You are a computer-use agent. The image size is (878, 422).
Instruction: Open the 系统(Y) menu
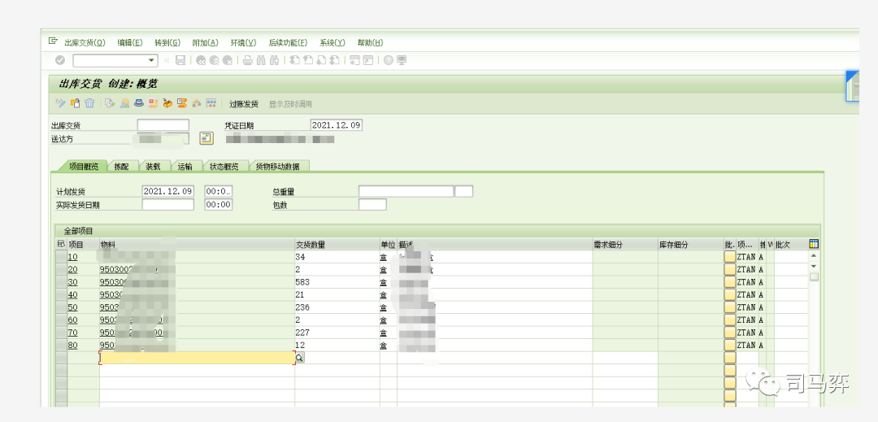tap(332, 42)
